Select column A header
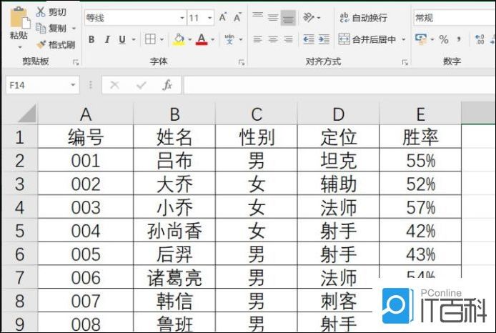The height and width of the screenshot is (333, 496). click(86, 114)
